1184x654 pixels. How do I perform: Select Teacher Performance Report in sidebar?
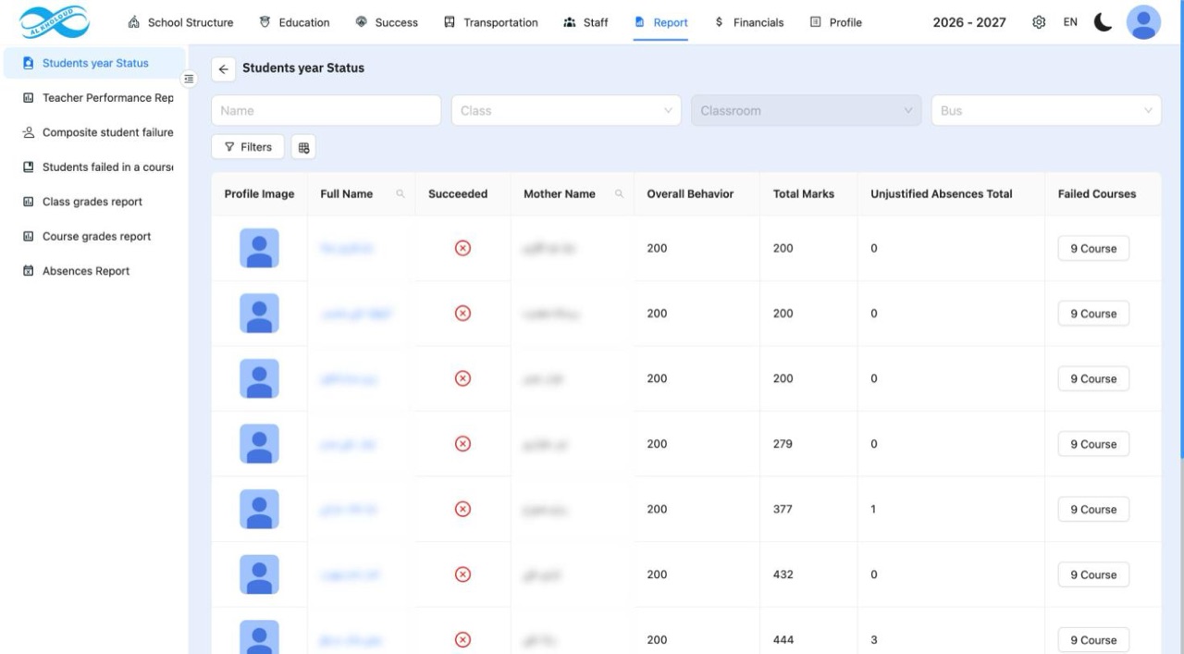pyautogui.click(x=96, y=98)
